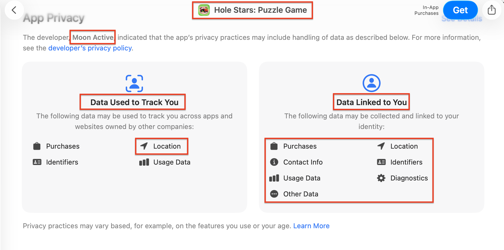This screenshot has height=250, width=504.
Task: Click the Data Linked to You heading
Action: tap(371, 102)
